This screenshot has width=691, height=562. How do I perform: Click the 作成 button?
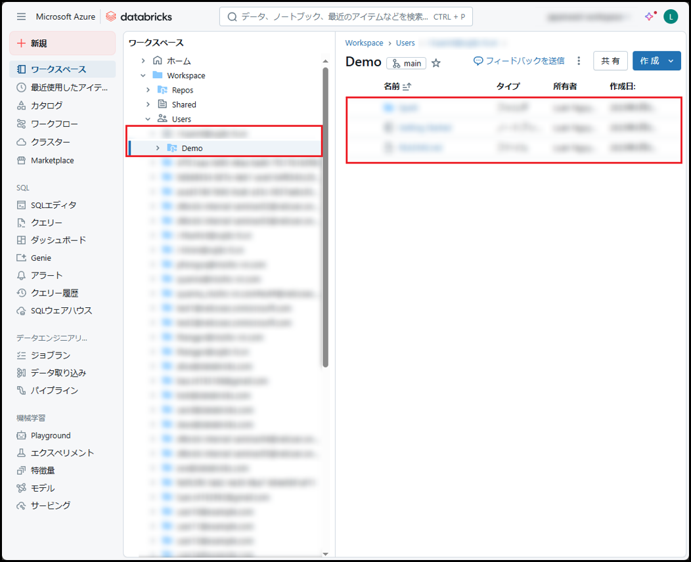click(650, 61)
